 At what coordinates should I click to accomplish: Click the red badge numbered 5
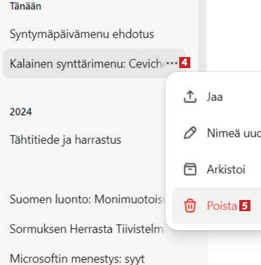(x=245, y=206)
